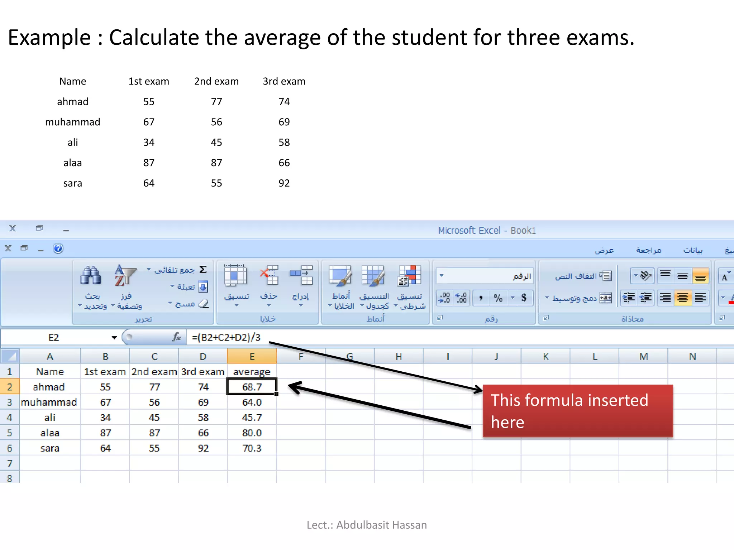Switch to the عرض (View) tab
Viewport: 734px width, 550px height.
(604, 250)
